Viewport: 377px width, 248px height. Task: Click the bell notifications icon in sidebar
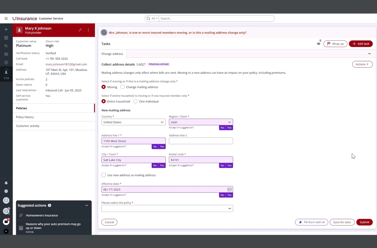click(x=6, y=182)
